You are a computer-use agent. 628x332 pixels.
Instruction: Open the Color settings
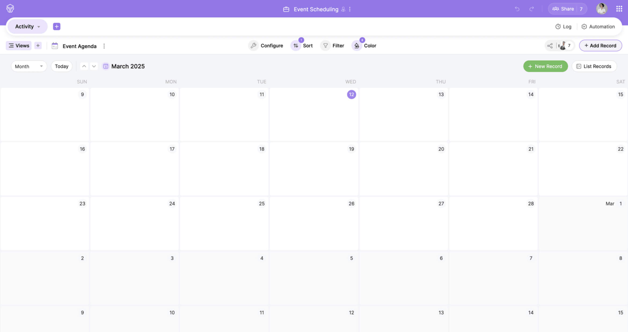(364, 46)
